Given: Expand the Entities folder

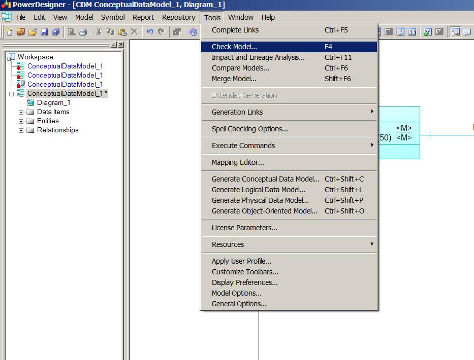Looking at the screenshot, I should [21, 121].
